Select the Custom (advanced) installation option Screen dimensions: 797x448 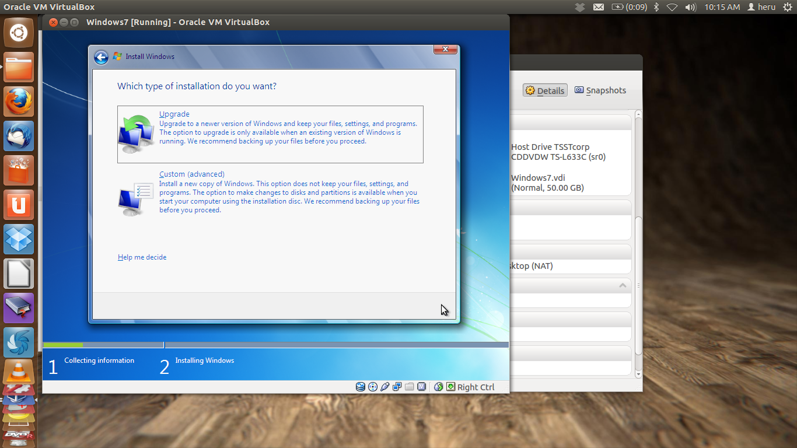coord(270,192)
